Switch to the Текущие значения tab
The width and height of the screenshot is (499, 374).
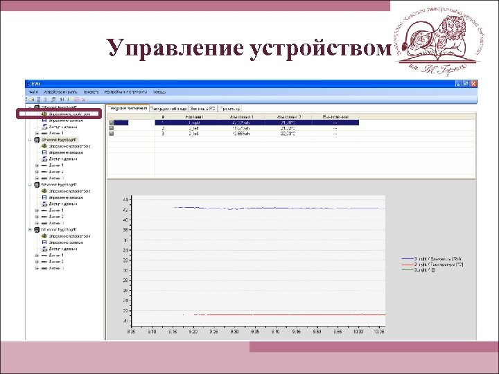click(128, 108)
